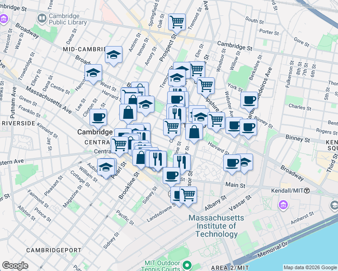Image resolution: width=338 pixels, height=271 pixels.
Task: Click the RIVERSIDE neighborhood label
Action: [19, 123]
